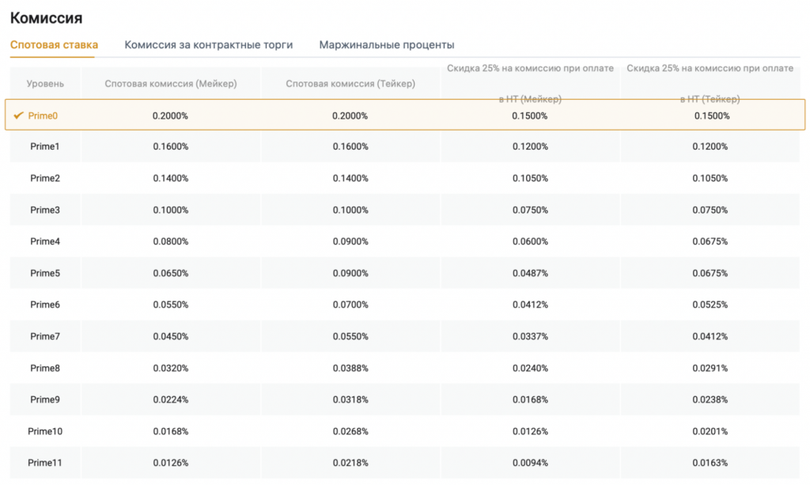This screenshot has width=810, height=485.
Task: Open the Маржинальные проценты tab
Action: pyautogui.click(x=386, y=45)
